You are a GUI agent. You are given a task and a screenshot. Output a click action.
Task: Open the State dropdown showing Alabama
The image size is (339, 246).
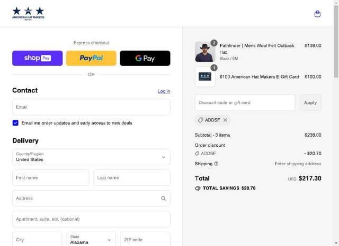click(x=91, y=239)
